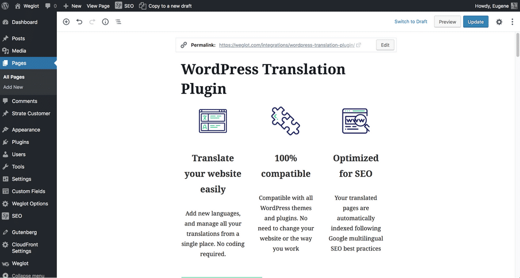The width and height of the screenshot is (520, 278).
Task: Select All Pages submenu item
Action: tap(14, 77)
